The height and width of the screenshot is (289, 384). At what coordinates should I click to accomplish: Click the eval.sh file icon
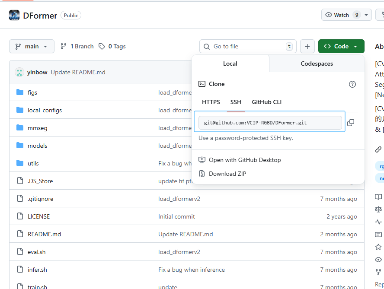pyautogui.click(x=20, y=251)
